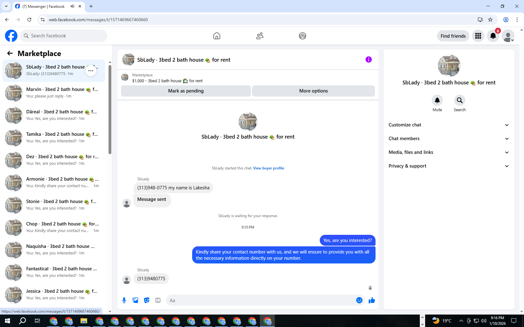Open the notifications bell icon
Image resolution: width=524 pixels, height=327 pixels.
point(493,36)
